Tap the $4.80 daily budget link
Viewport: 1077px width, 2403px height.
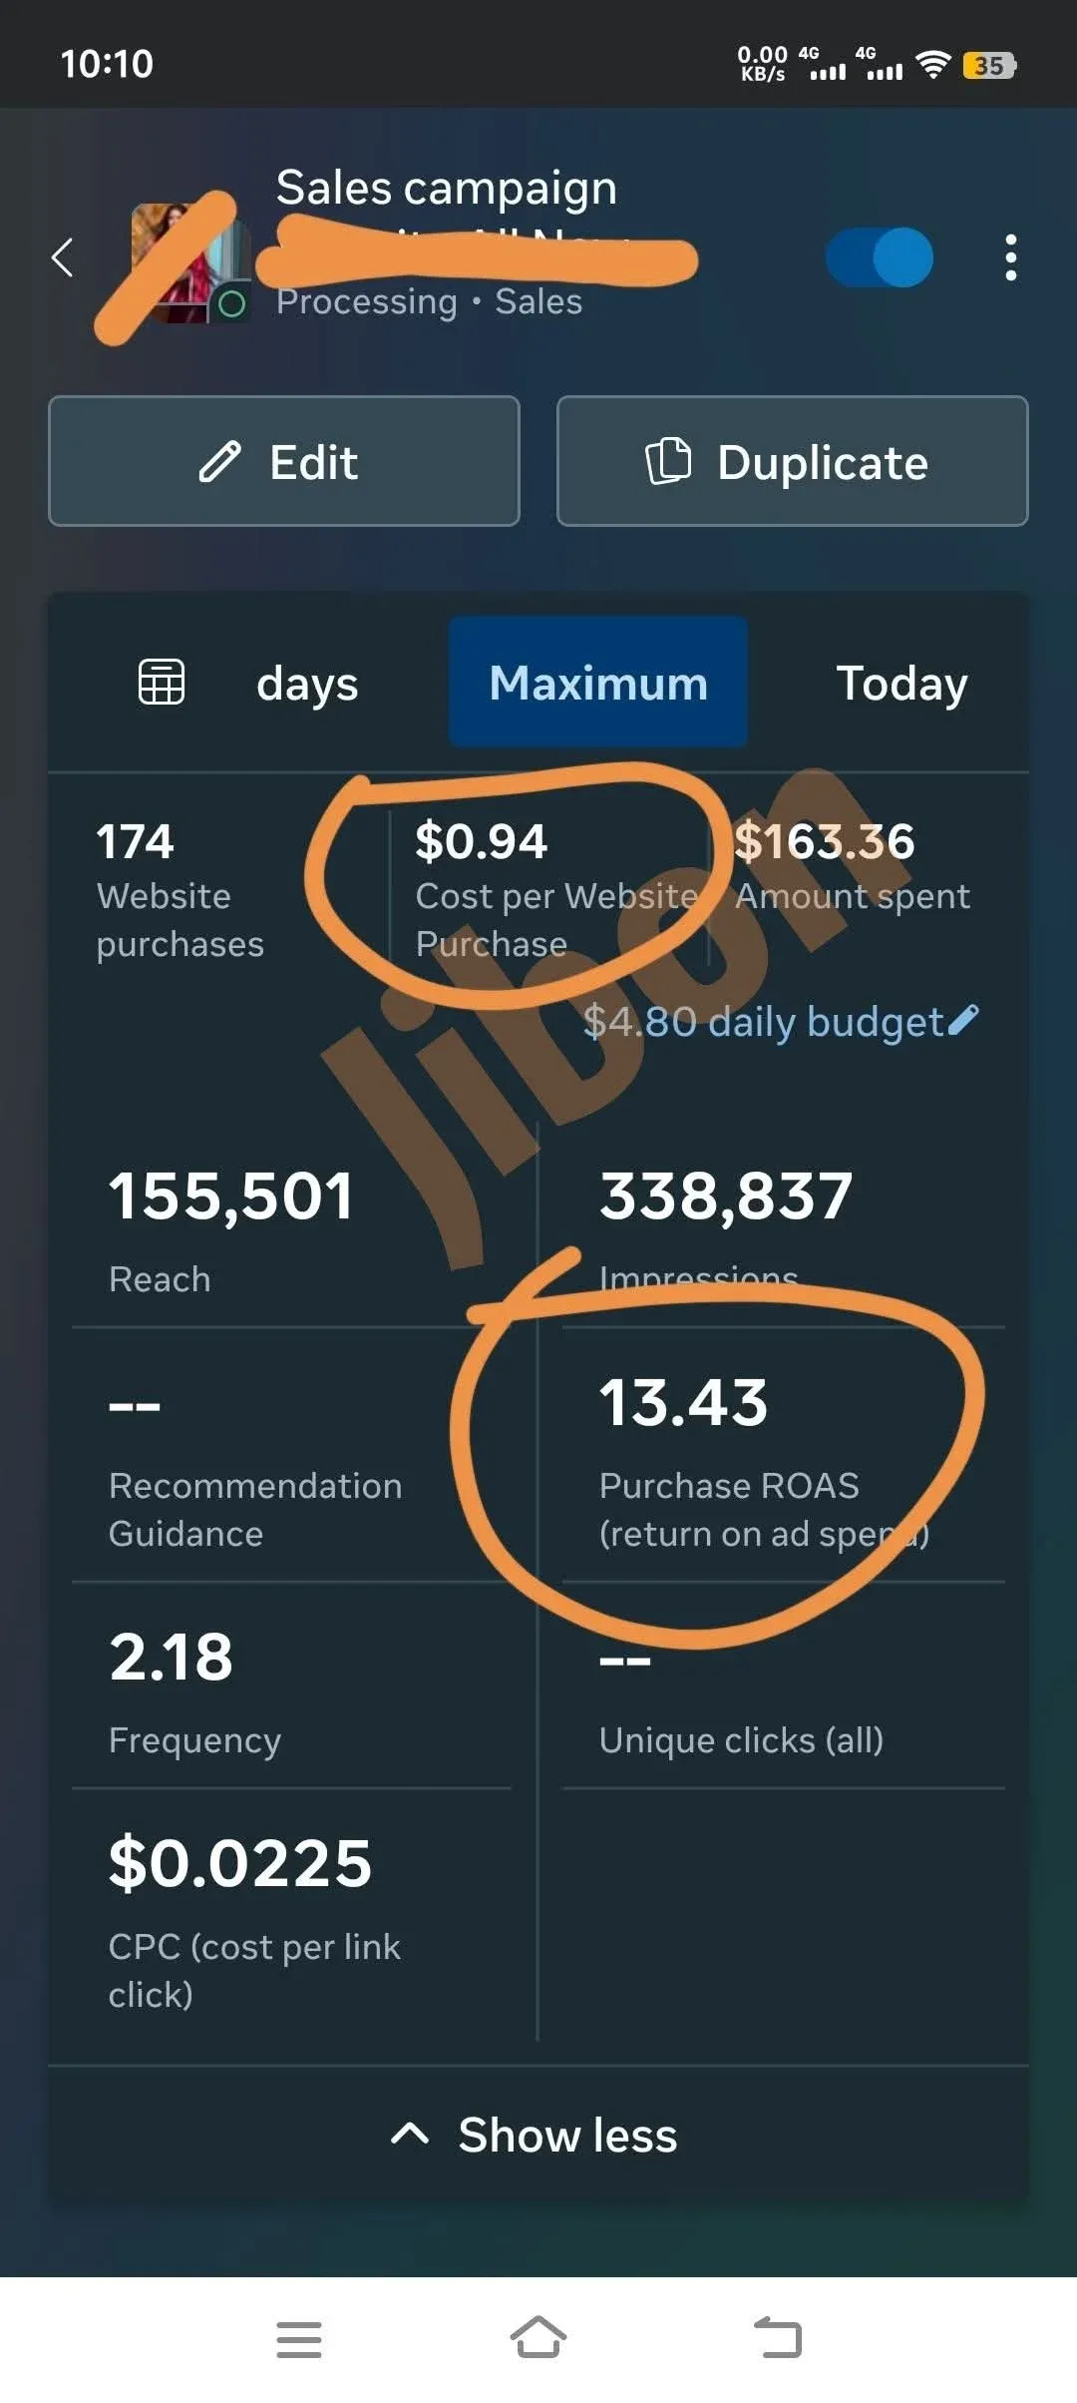point(763,1021)
